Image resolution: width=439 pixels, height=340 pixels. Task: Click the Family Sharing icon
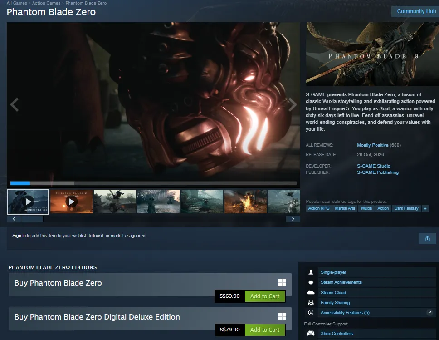click(311, 303)
